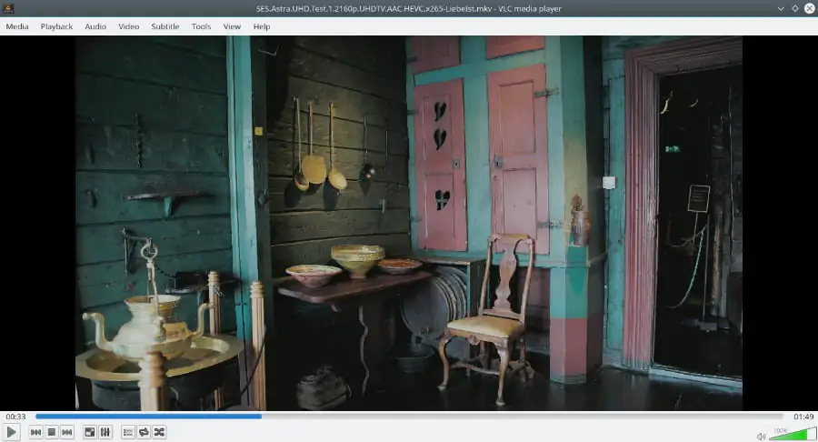Click the total duration 01:49 label
Image resolution: width=818 pixels, height=442 pixels.
point(803,417)
